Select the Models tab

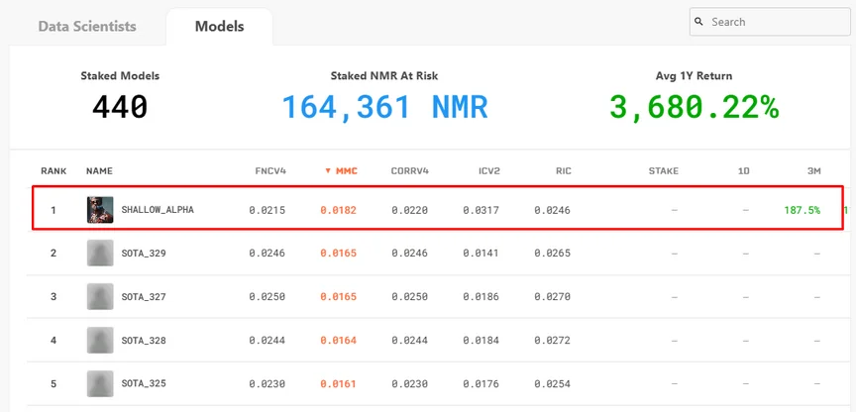(x=220, y=26)
